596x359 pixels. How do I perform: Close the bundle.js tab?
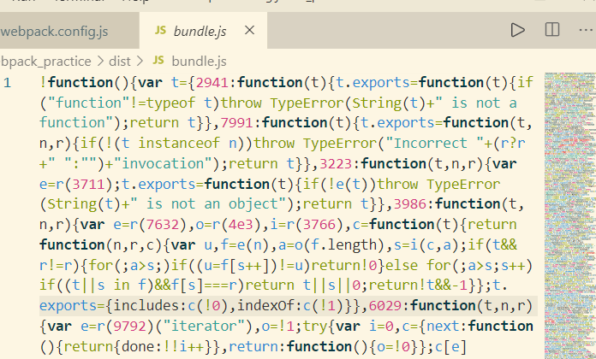coord(249,30)
